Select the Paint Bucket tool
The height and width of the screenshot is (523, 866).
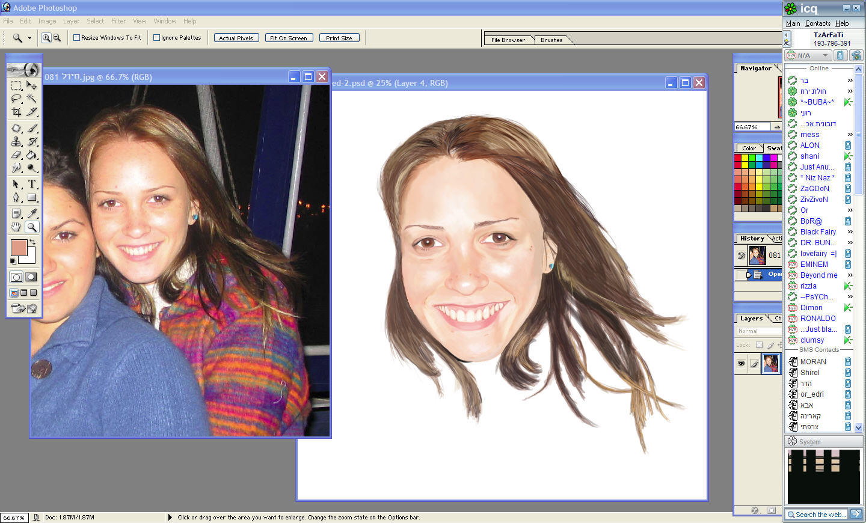pos(32,155)
